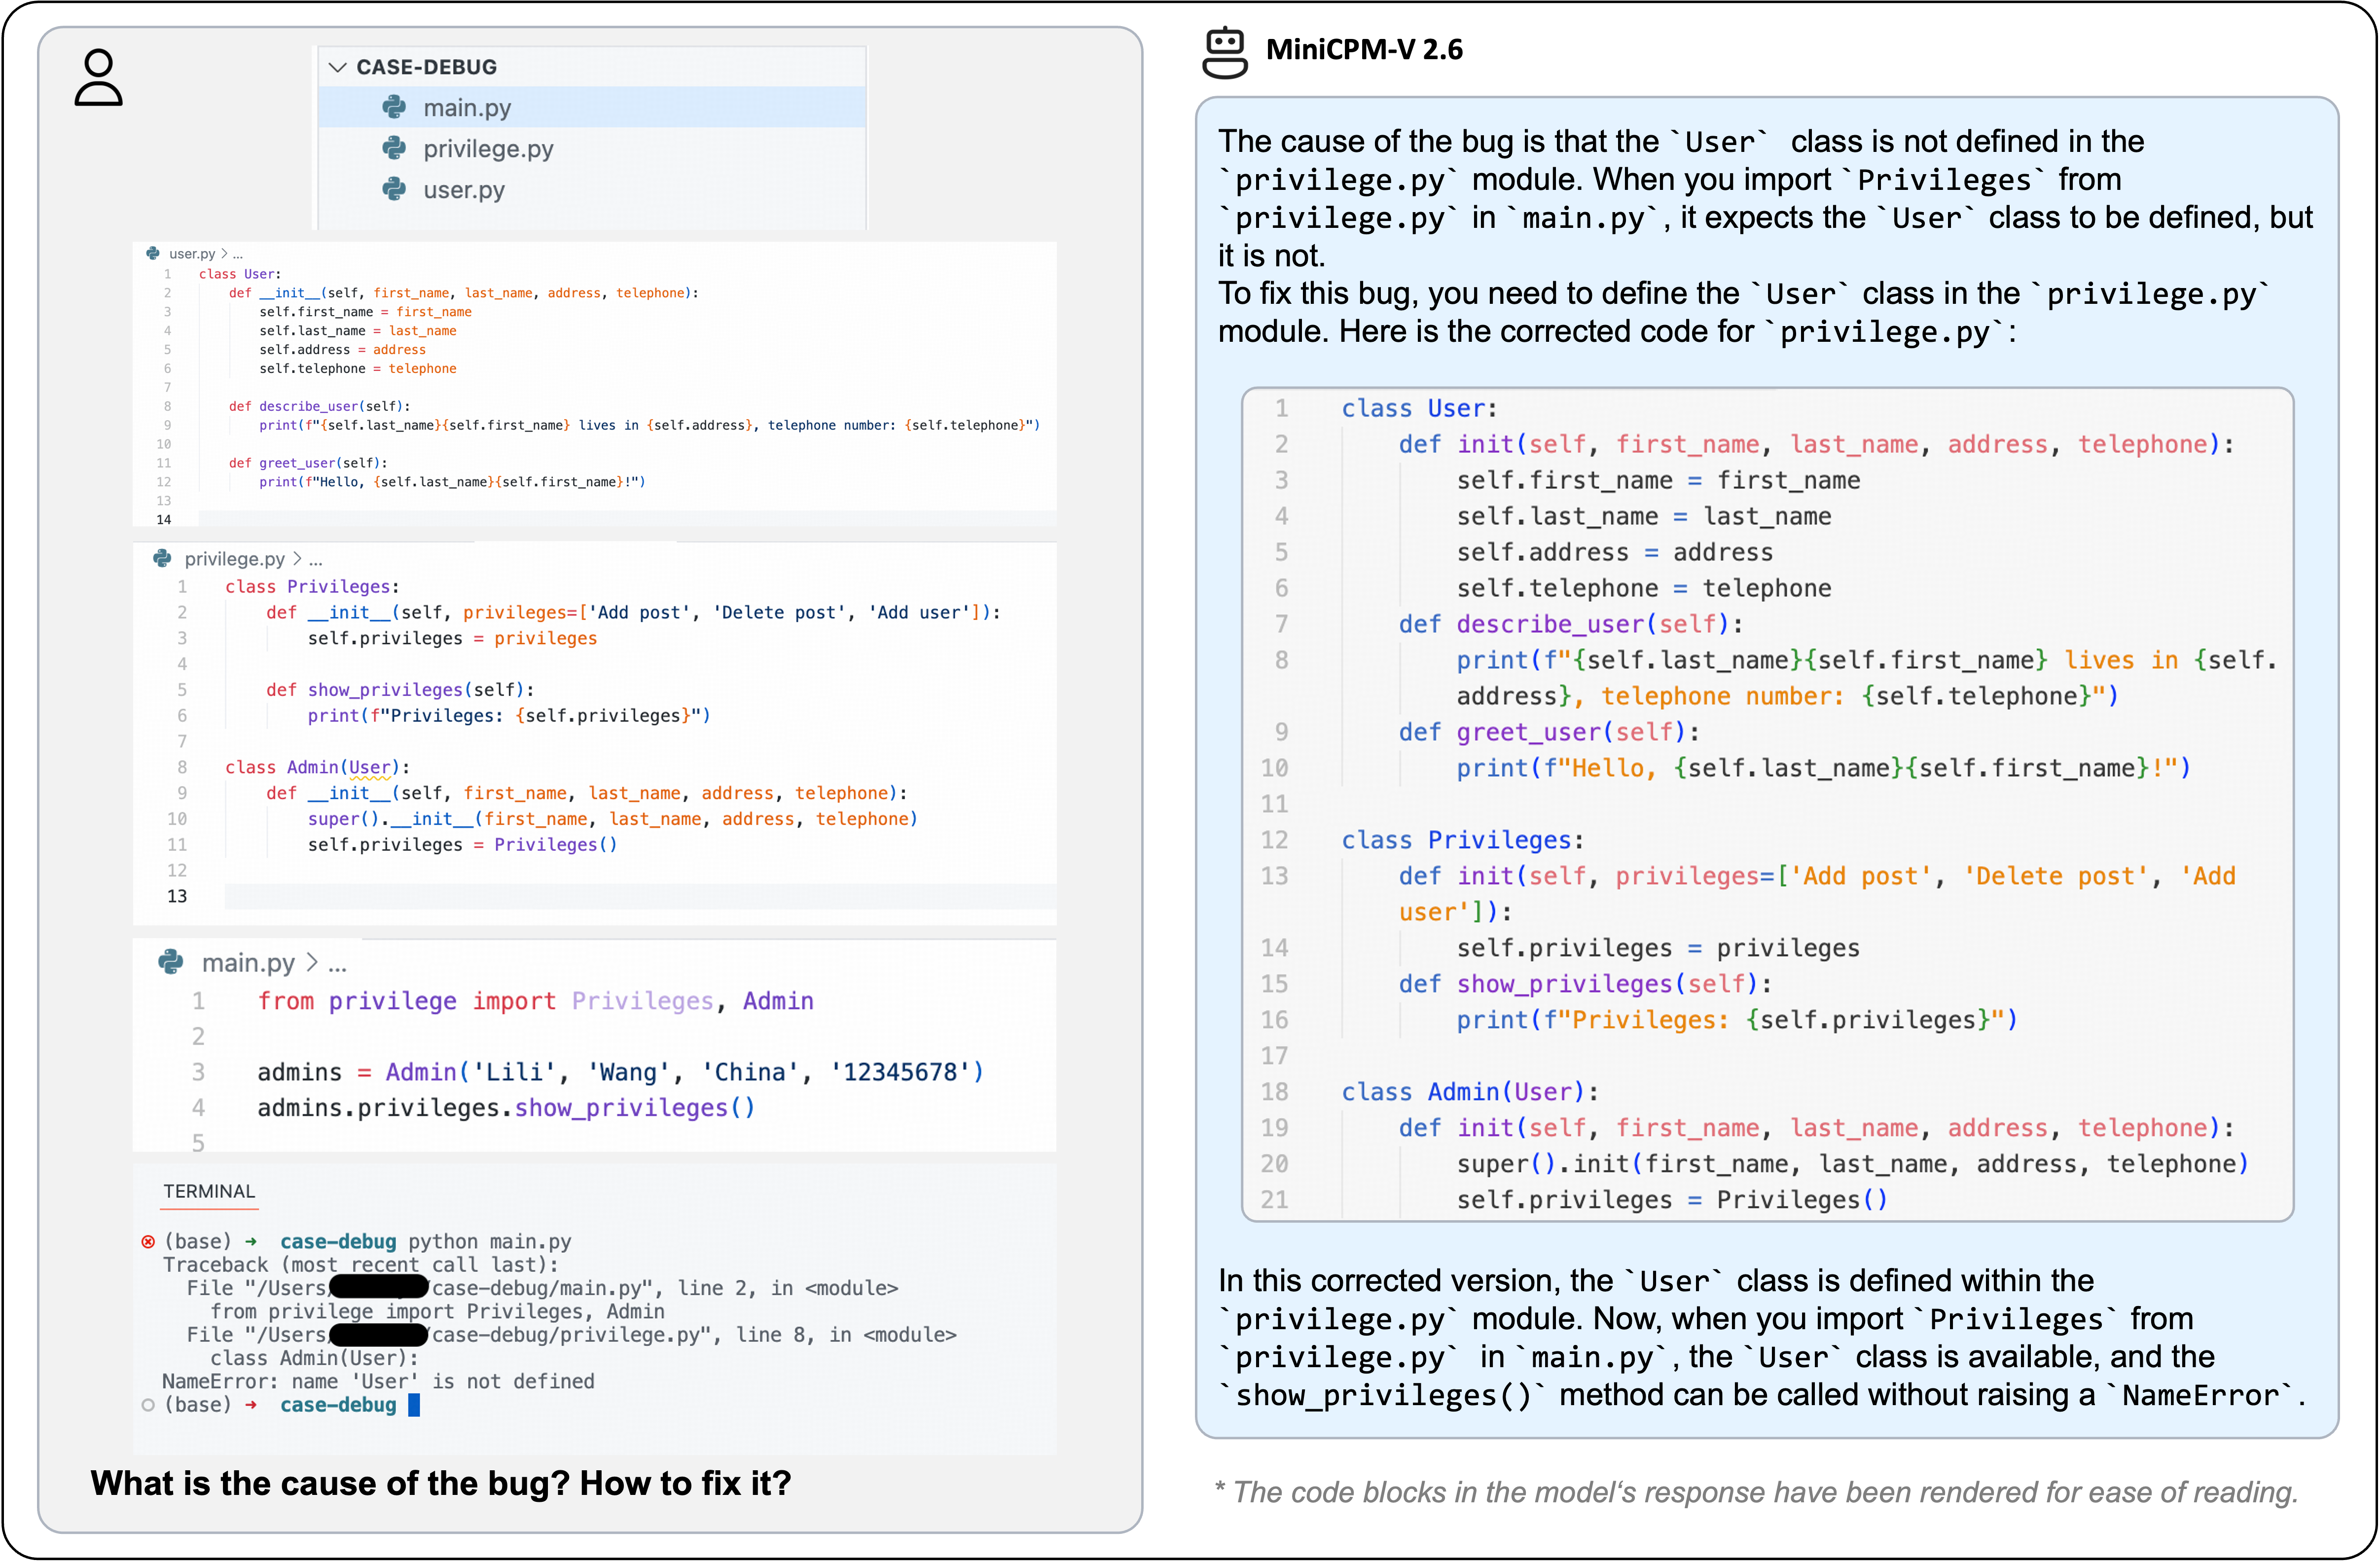Expand the privilege.py breadcrumb chevron
Screen dimensions: 2380x1562
(x=297, y=558)
